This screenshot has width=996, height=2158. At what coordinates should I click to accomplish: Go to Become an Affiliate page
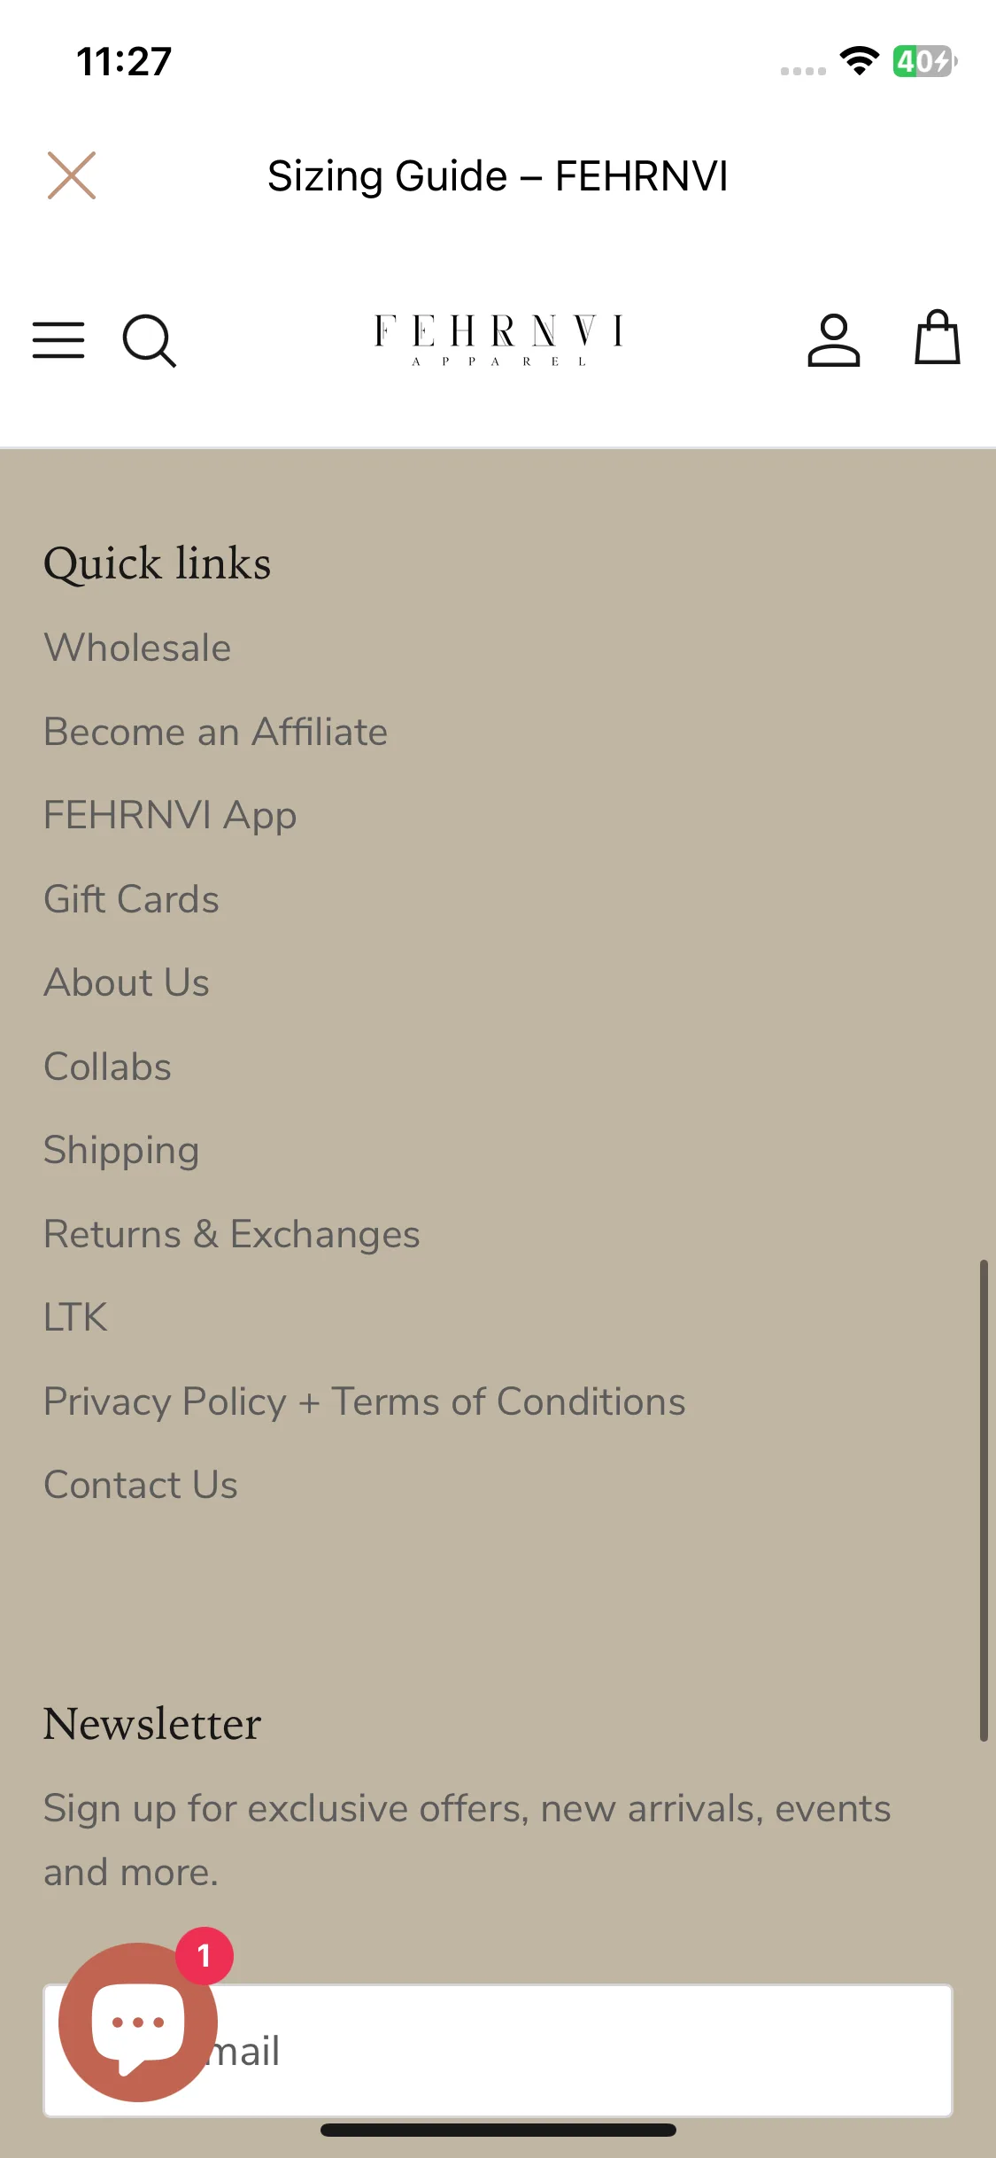(x=216, y=732)
